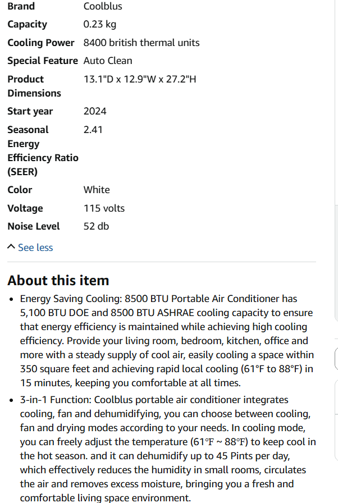Click the 3-in-1 Function bullet paragraph

[168, 449]
